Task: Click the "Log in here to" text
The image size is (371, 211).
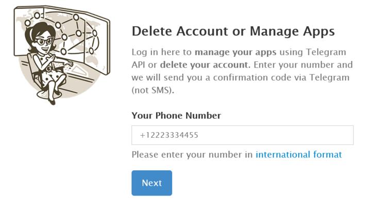Action: [x=162, y=53]
